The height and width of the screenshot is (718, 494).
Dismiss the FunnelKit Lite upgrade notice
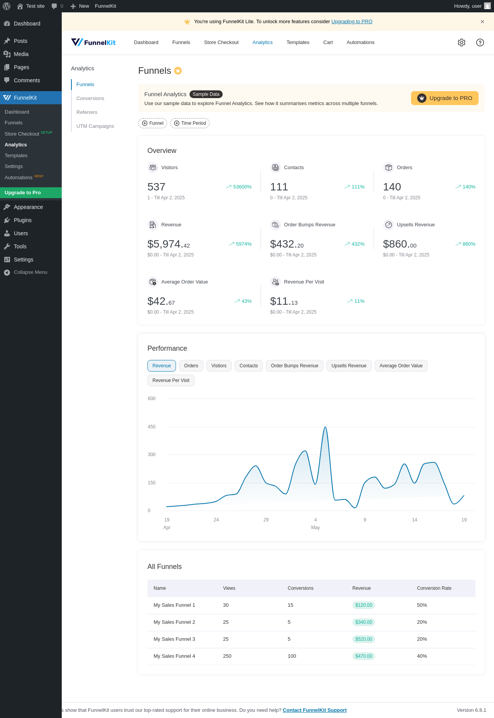tap(482, 22)
